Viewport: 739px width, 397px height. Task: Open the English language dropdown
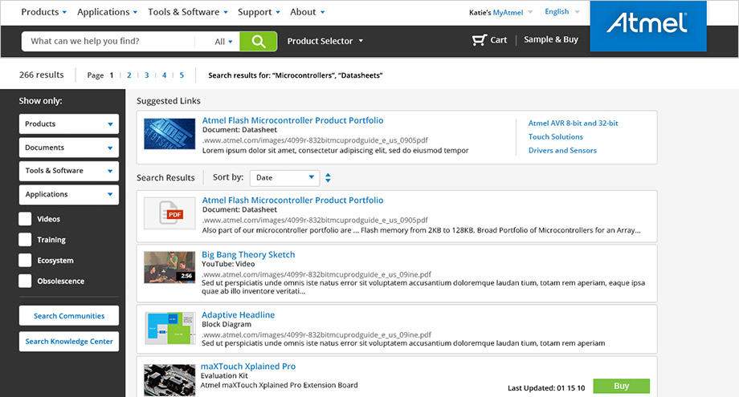pyautogui.click(x=561, y=12)
